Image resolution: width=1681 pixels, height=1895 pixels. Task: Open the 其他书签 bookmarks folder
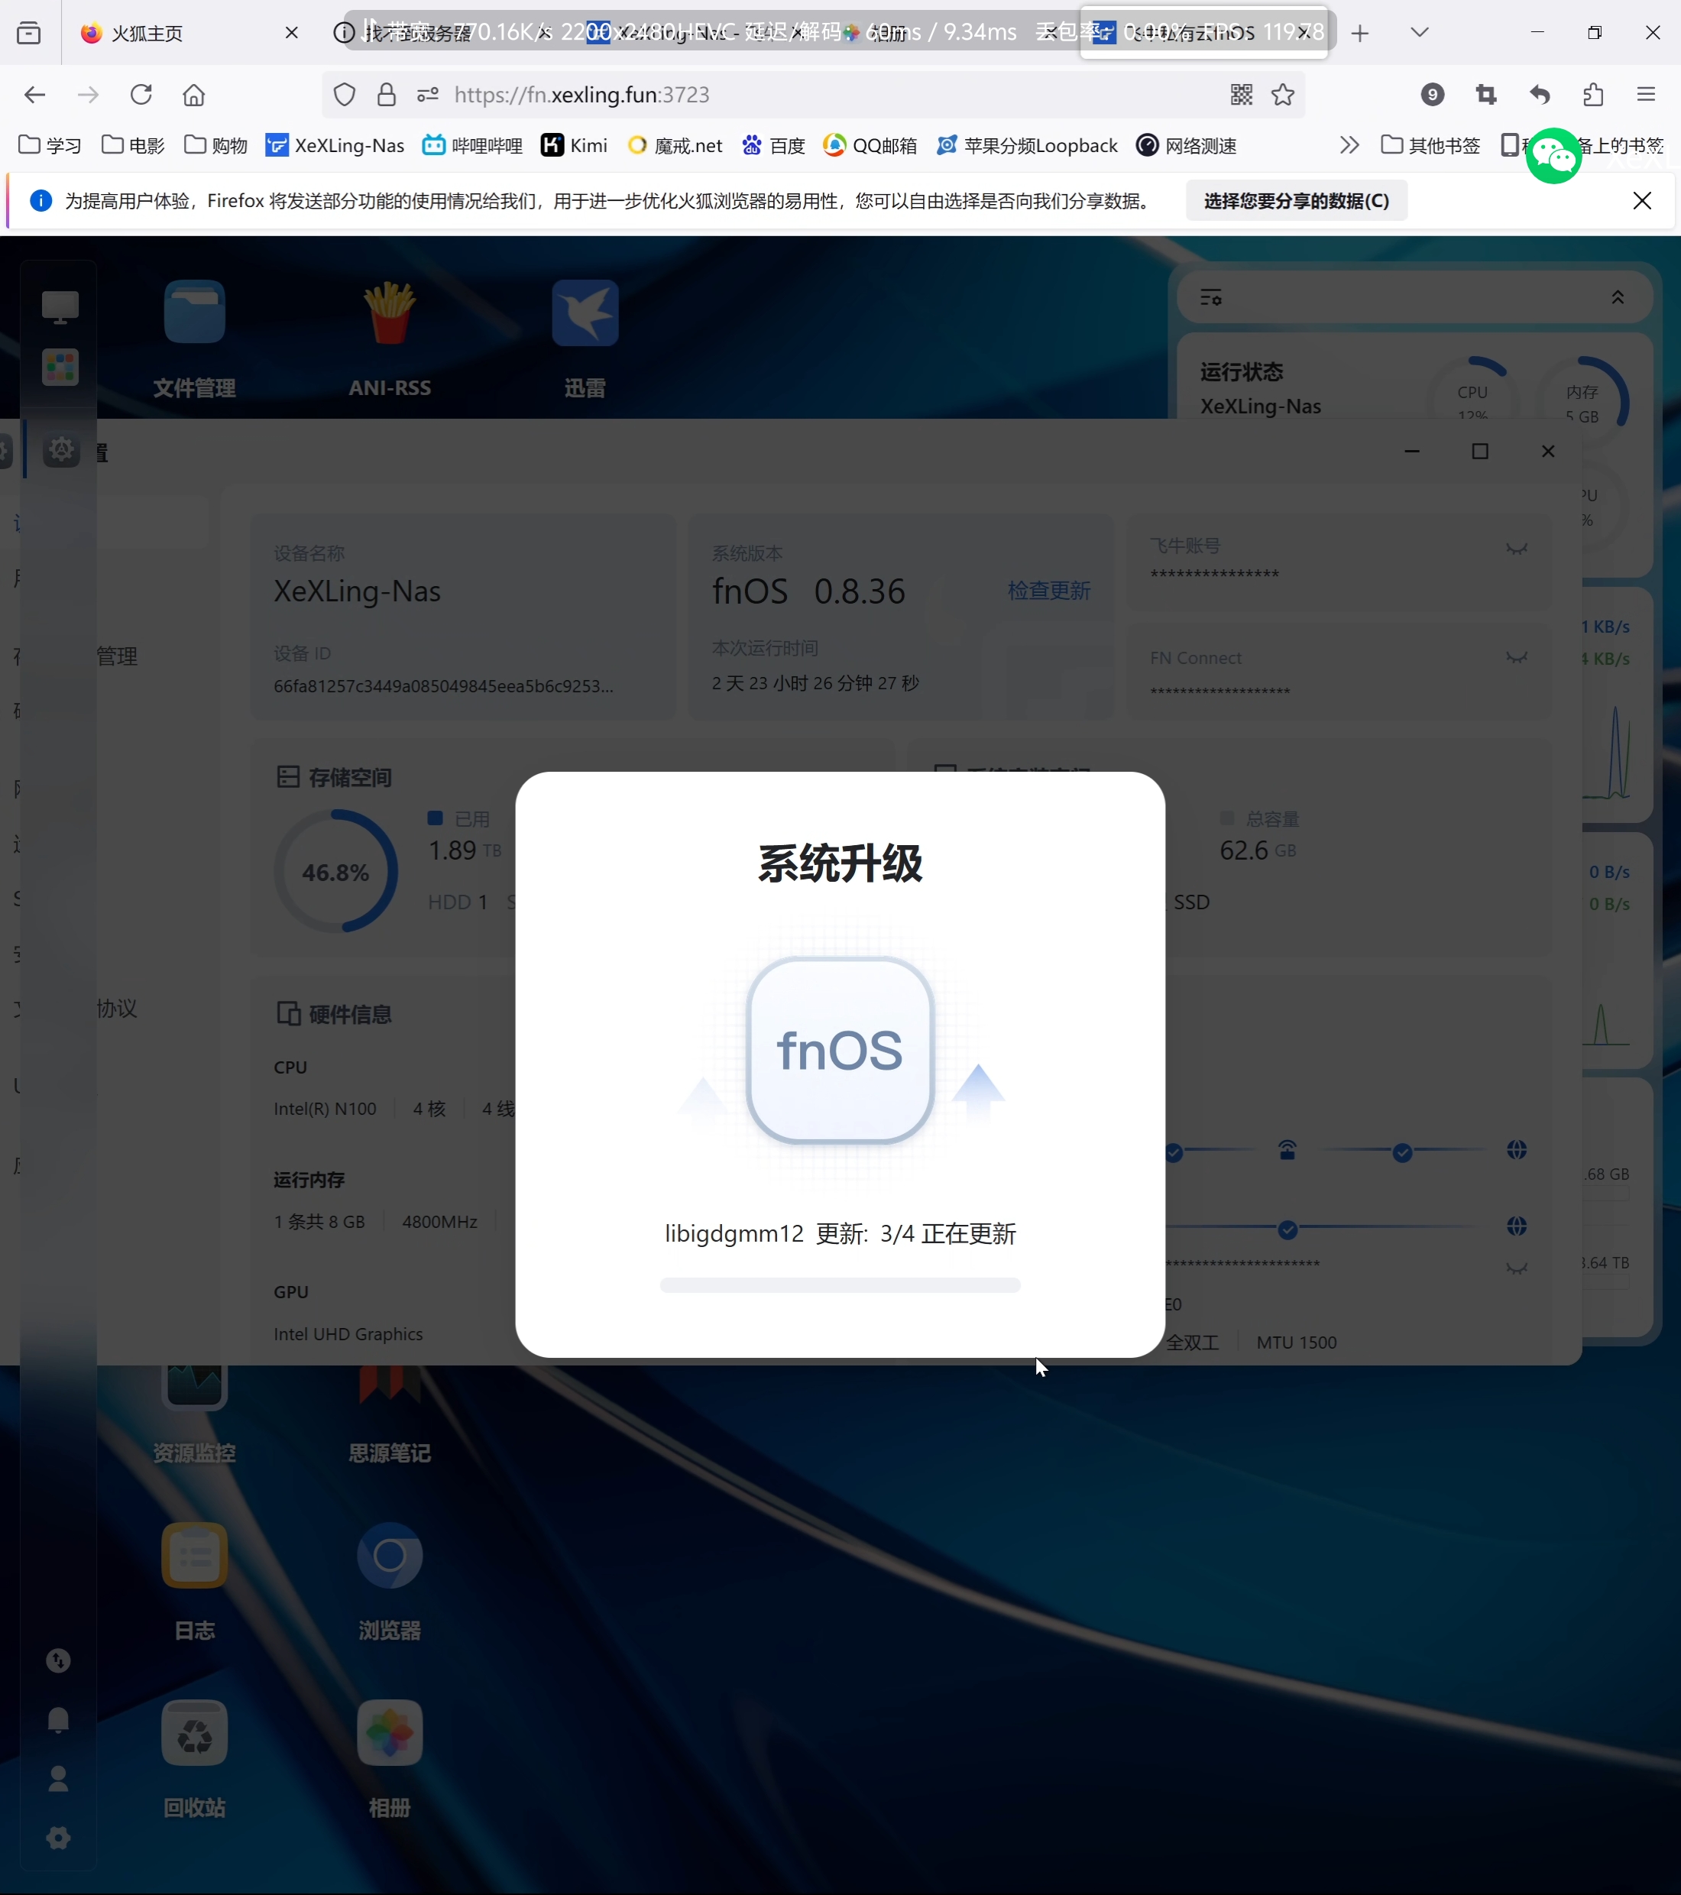point(1430,145)
